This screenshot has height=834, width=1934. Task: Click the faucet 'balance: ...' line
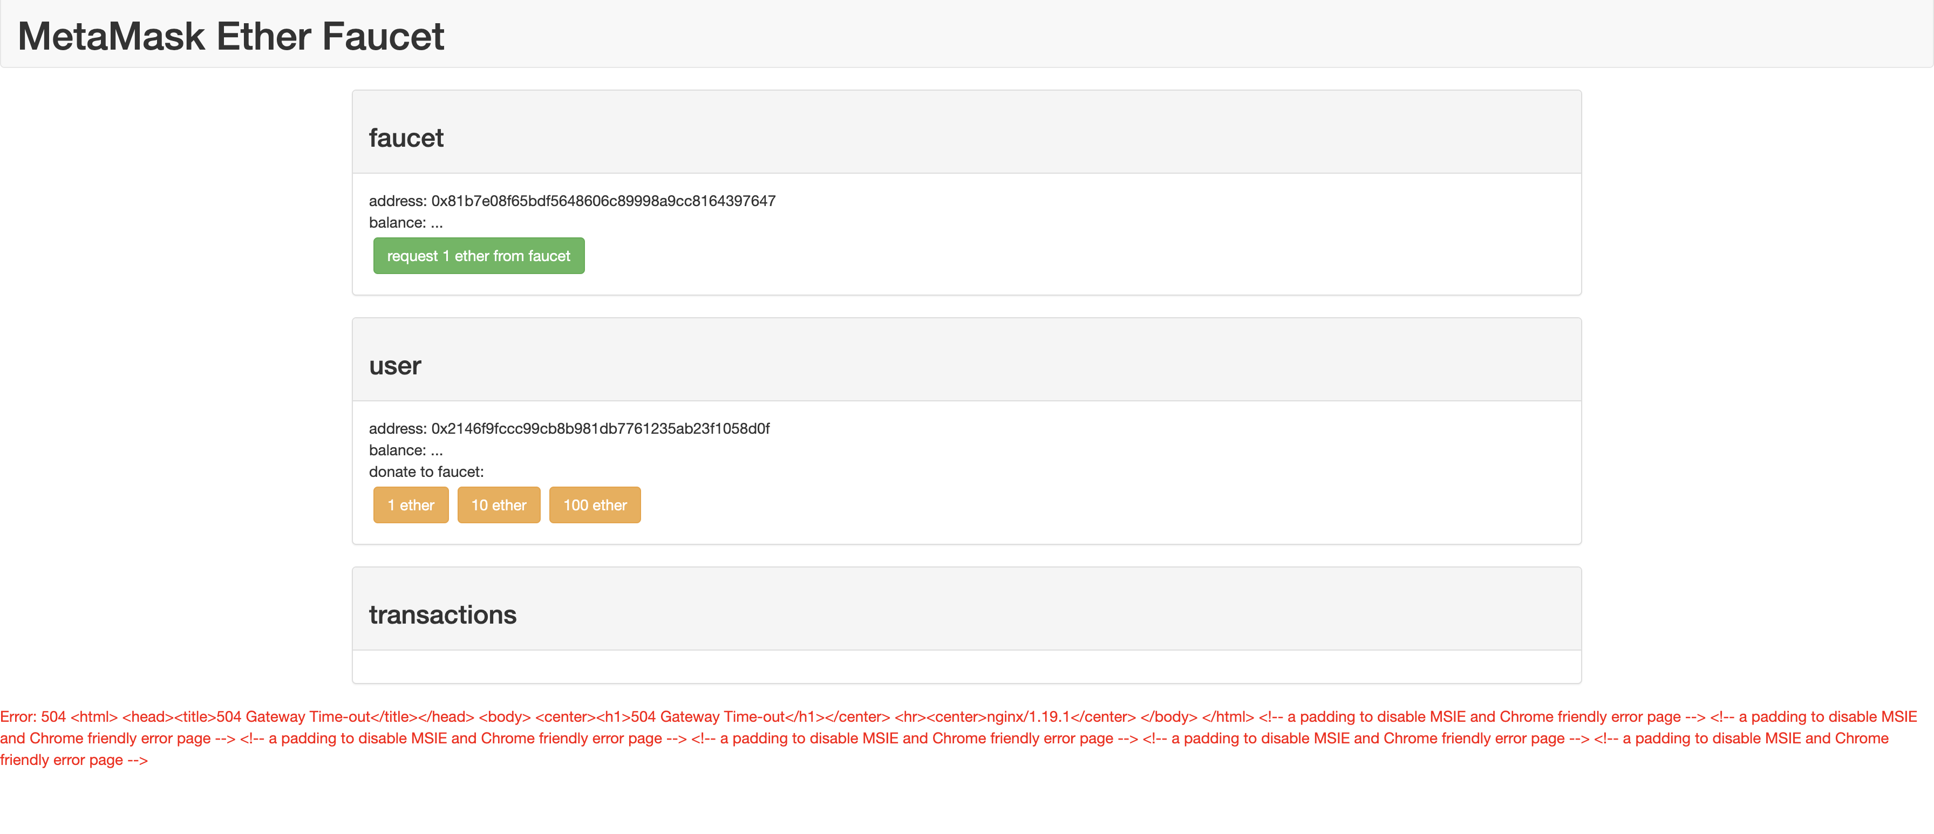coord(406,222)
